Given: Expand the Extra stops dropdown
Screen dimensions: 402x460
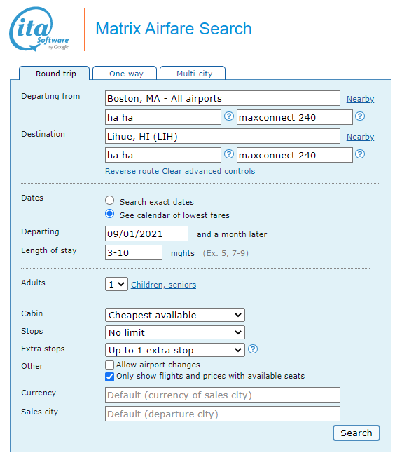Looking at the screenshot, I should coord(175,350).
